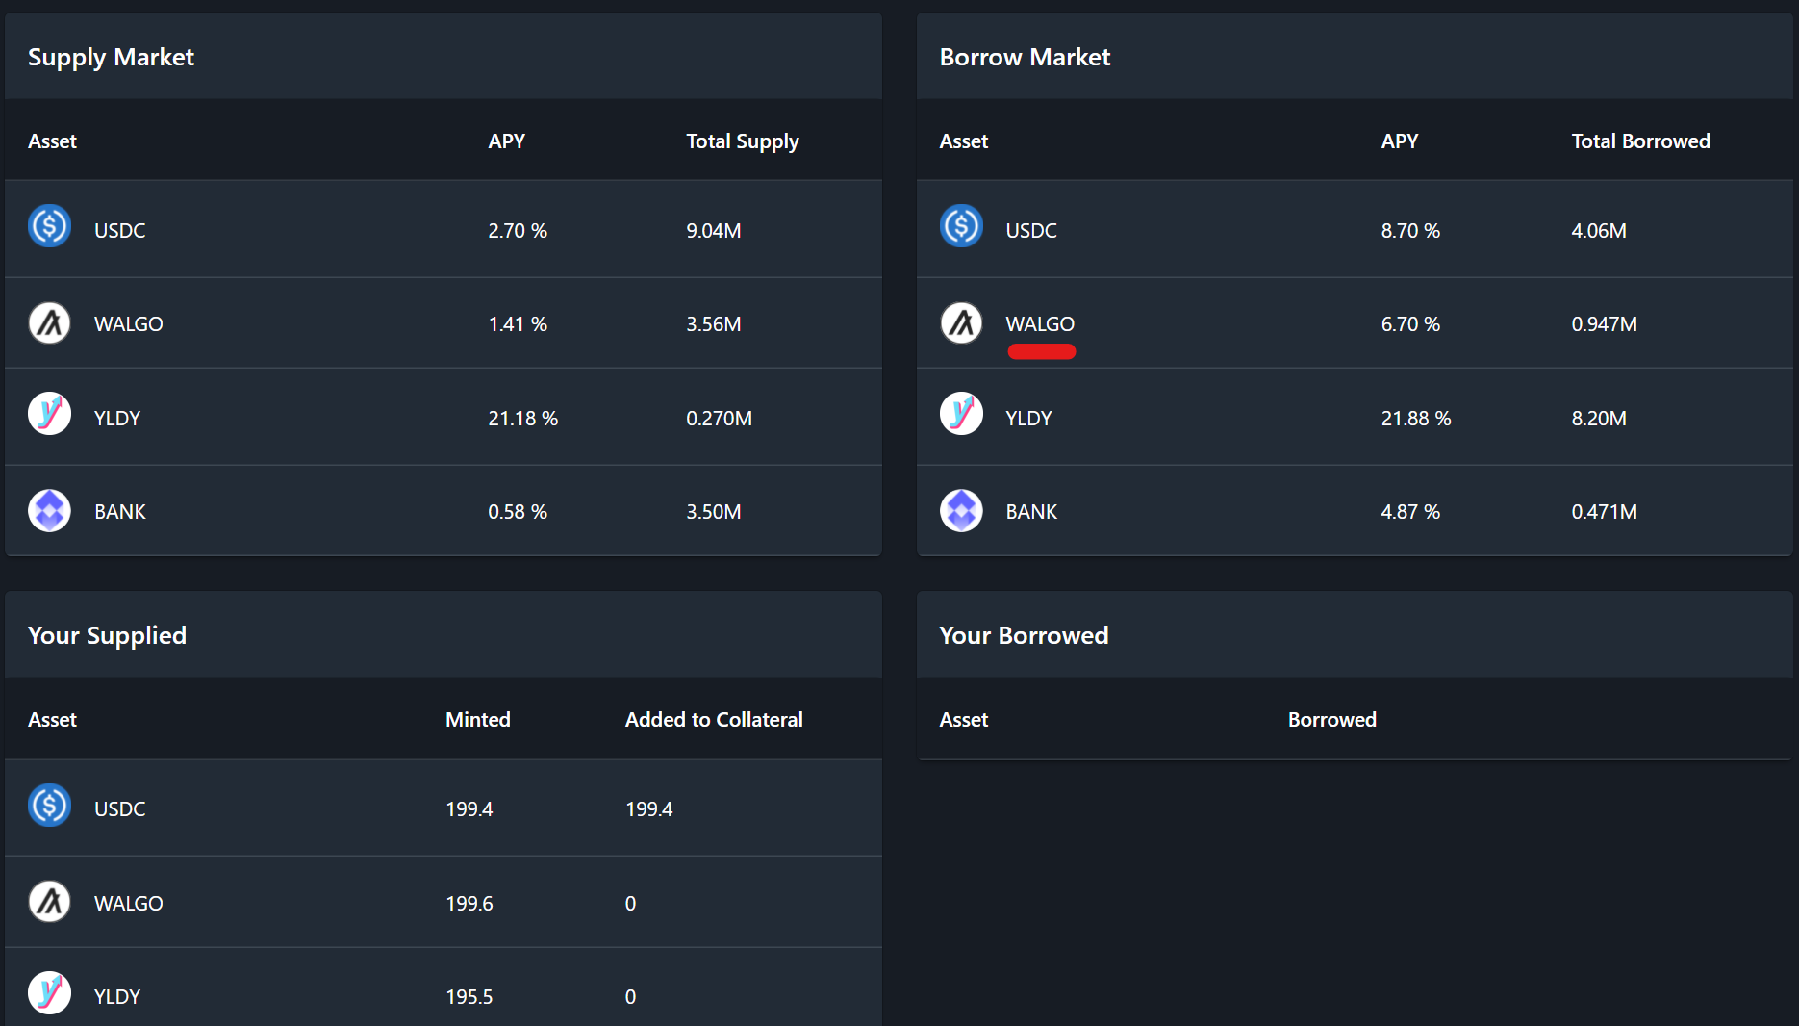Select YLDY 21.18 % APY supply row
This screenshot has height=1026, width=1799.
[522, 419]
